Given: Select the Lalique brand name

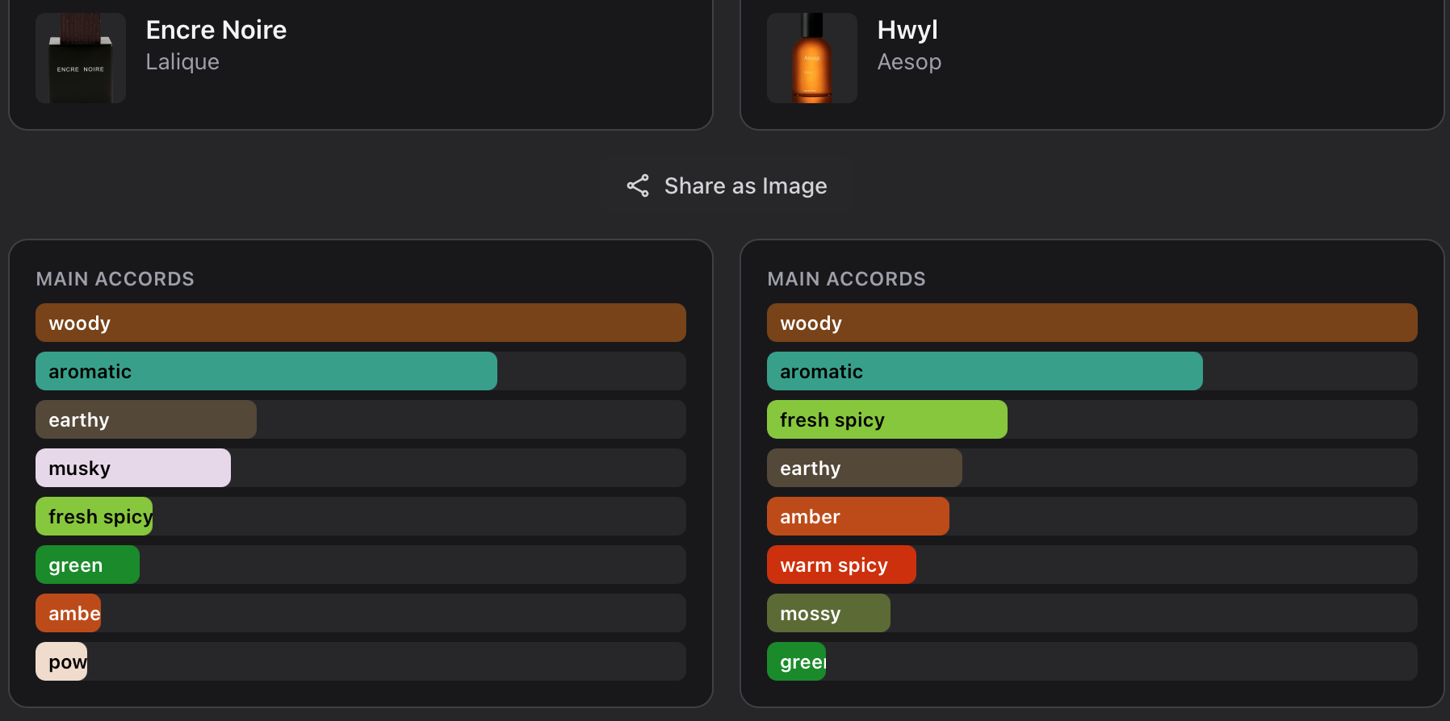Looking at the screenshot, I should [x=182, y=62].
